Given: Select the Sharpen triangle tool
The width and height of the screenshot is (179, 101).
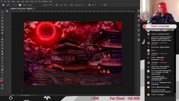Looking at the screenshot, I should (2, 51).
